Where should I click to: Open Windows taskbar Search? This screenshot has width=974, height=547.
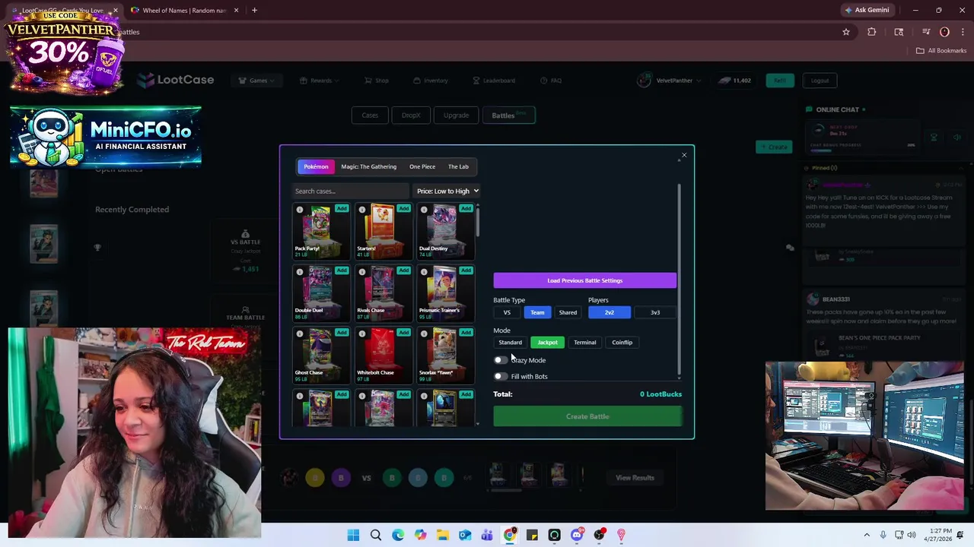click(376, 536)
